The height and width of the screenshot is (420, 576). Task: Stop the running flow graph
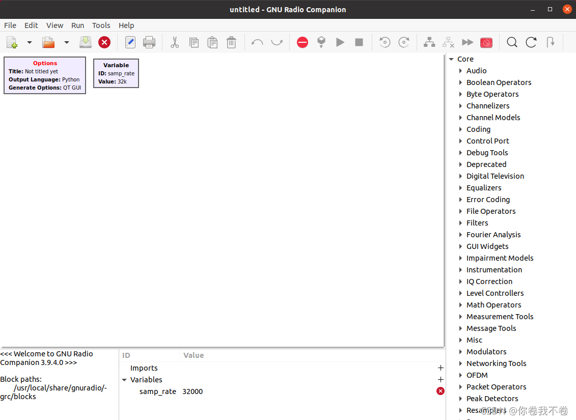pos(359,43)
